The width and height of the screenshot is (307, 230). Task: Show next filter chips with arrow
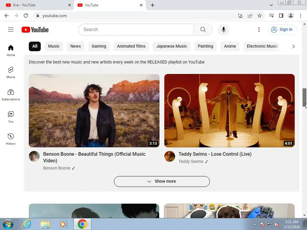click(x=293, y=46)
